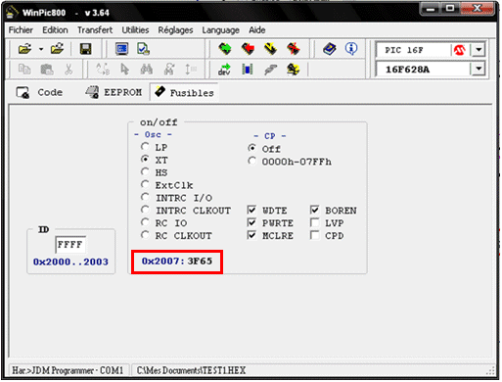Viewport: 502px width, 382px height.
Task: Click the ID field containing FFFF
Action: point(70,244)
